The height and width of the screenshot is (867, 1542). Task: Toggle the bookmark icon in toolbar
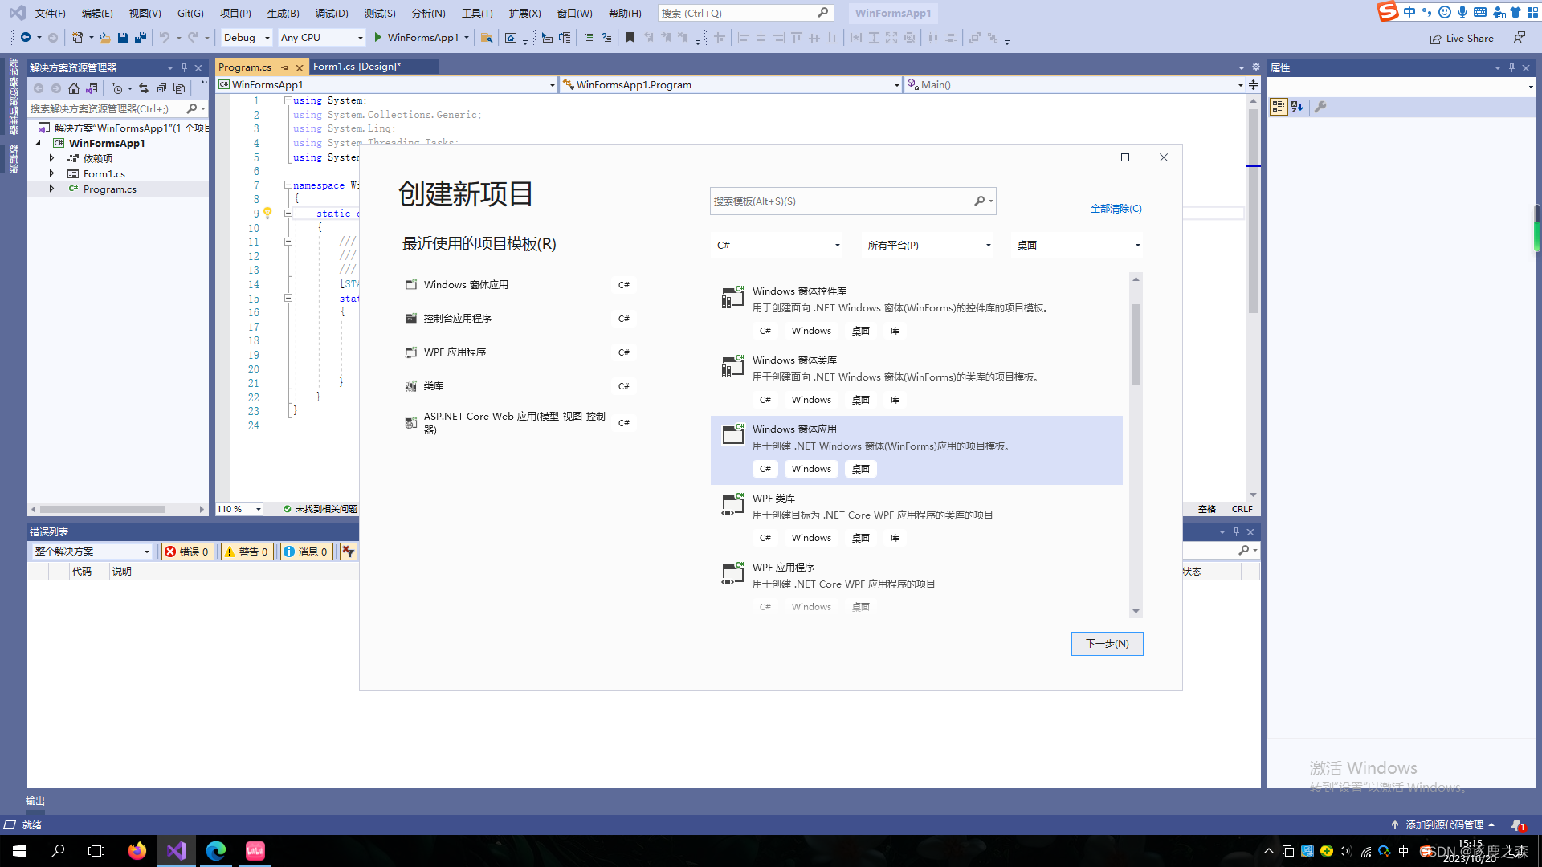click(x=630, y=38)
